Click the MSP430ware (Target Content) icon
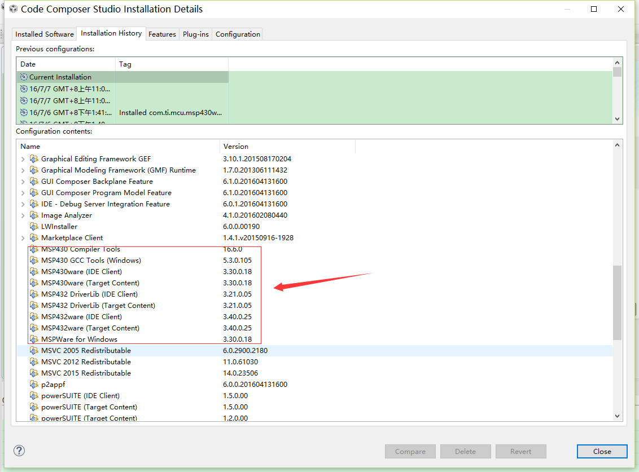Screen dimensions: 639x472 (x=34, y=283)
